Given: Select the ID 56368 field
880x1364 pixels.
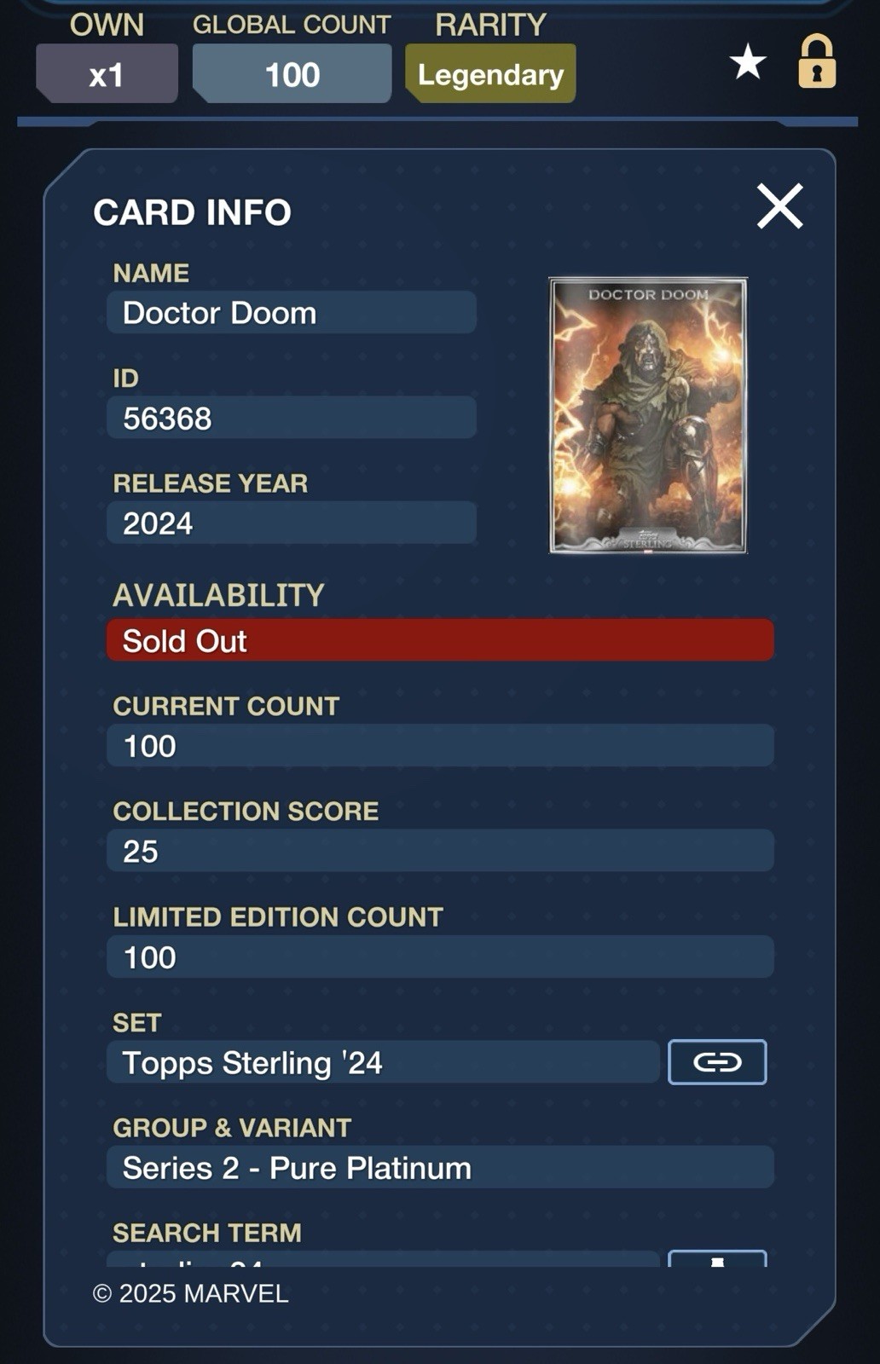Looking at the screenshot, I should (x=292, y=418).
